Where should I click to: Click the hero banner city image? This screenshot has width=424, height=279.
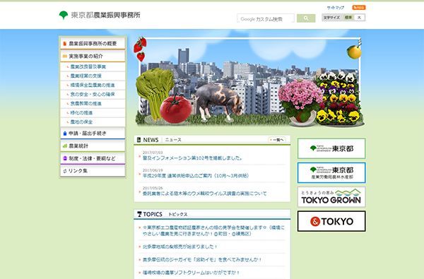tap(249, 81)
